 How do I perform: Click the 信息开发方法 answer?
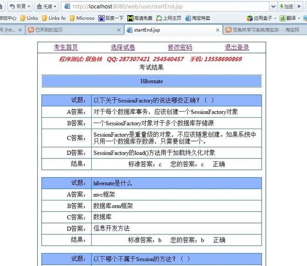tap(111, 228)
